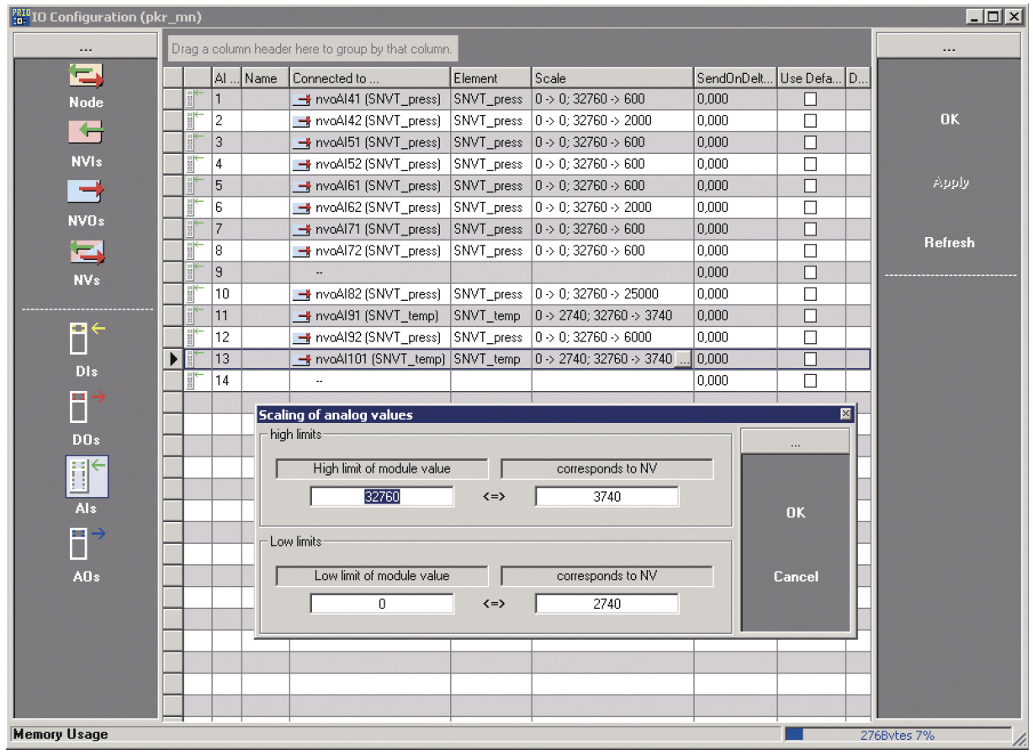Toggle Use Default checkbox for row 10
The height and width of the screenshot is (755, 1033).
tap(810, 294)
